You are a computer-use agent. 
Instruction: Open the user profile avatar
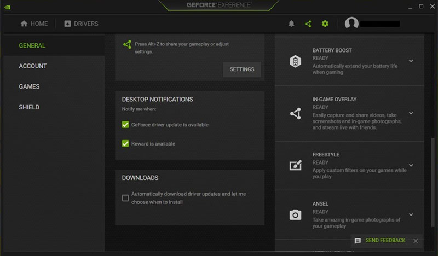[x=351, y=23]
